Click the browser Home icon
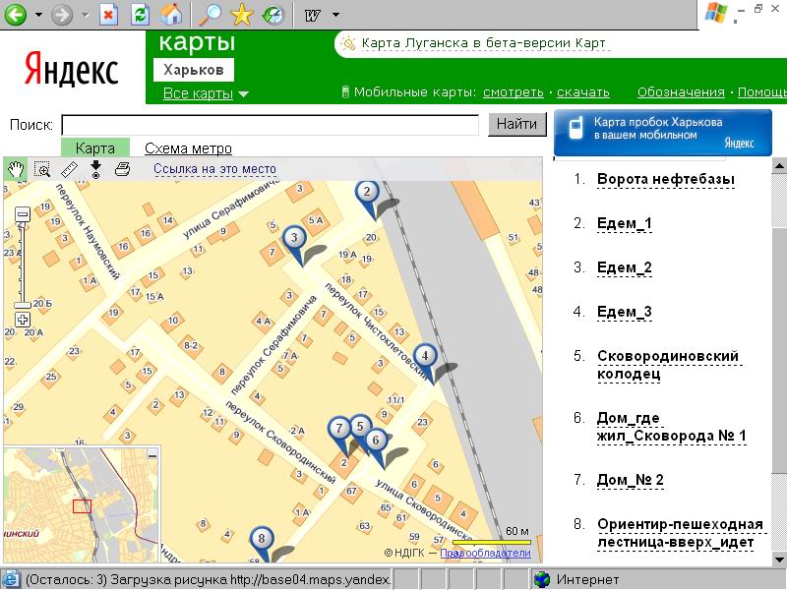The height and width of the screenshot is (590, 787). (171, 15)
